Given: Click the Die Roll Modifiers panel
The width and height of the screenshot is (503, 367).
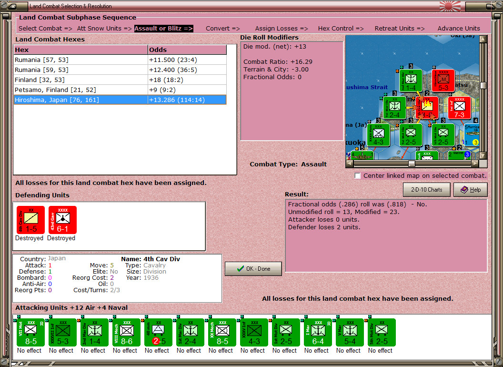Looking at the screenshot, I should [x=292, y=91].
